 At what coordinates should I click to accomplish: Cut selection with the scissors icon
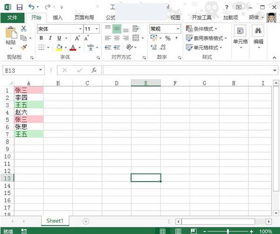point(23,28)
